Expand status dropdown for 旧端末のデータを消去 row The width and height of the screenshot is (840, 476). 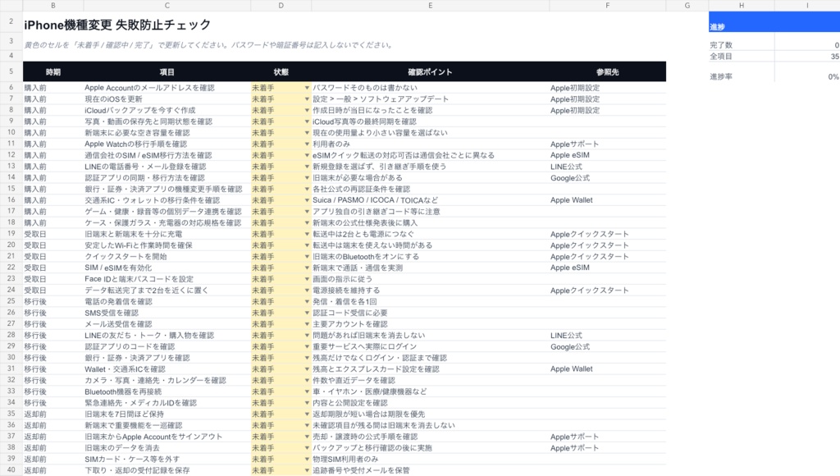307,448
